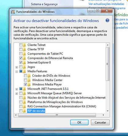Click the vertical scrollbar down arrow
The height and width of the screenshot is (136, 128).
[x=107, y=111]
